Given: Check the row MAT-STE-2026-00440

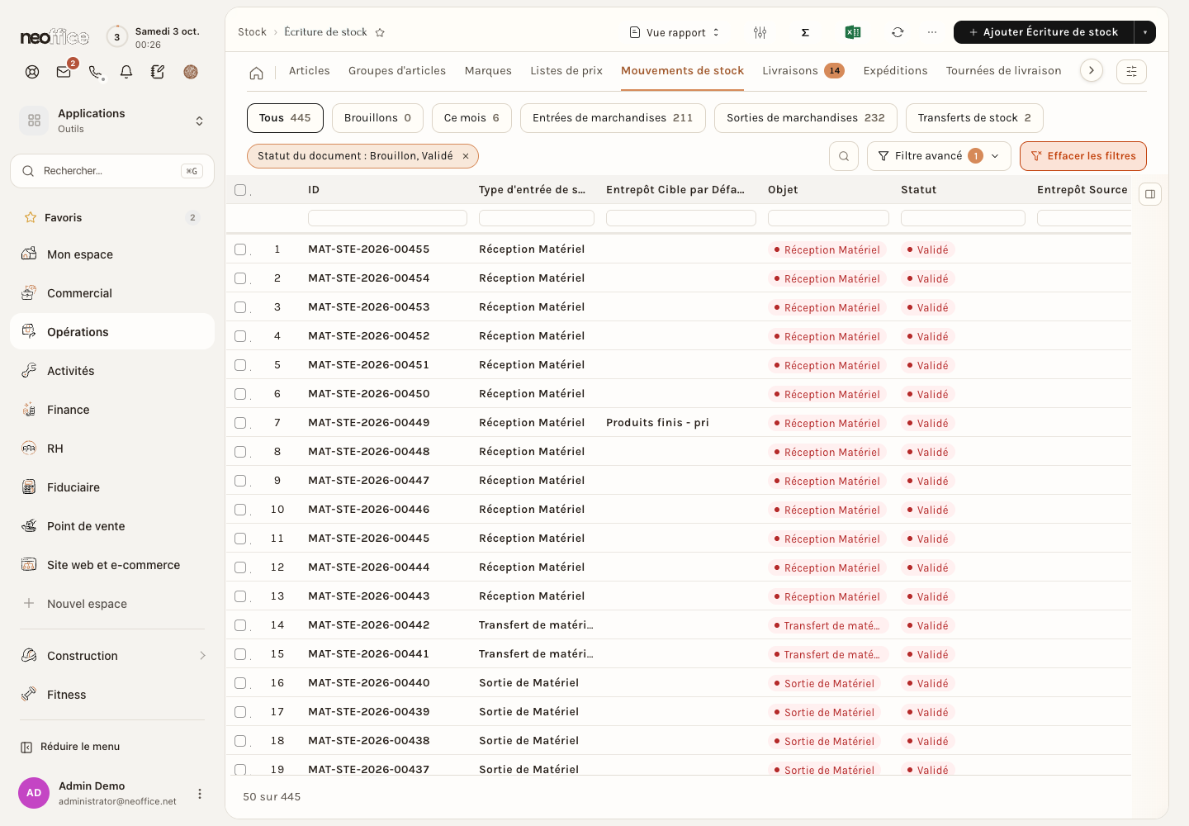Looking at the screenshot, I should pos(240,683).
